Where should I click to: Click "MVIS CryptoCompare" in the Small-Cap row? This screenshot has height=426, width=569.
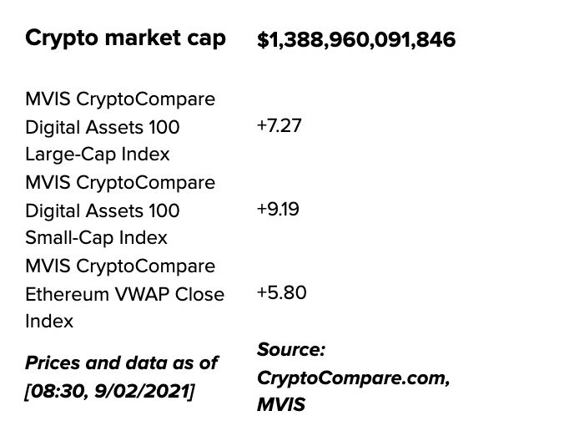coord(120,183)
